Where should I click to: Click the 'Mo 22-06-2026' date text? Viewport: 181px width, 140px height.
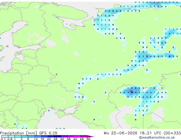click(x=121, y=133)
